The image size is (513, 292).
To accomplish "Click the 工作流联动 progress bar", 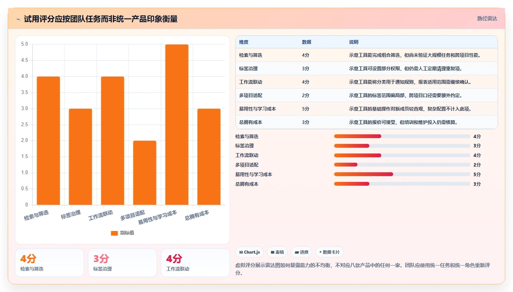I will tap(402, 155).
